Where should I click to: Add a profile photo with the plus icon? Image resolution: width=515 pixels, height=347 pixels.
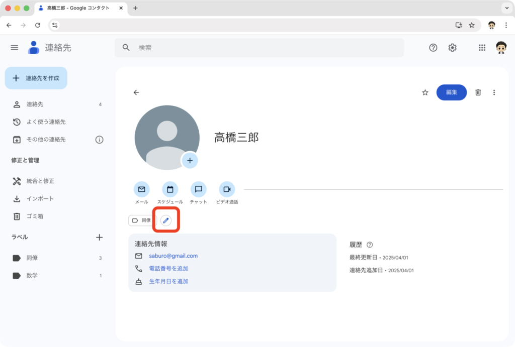190,160
